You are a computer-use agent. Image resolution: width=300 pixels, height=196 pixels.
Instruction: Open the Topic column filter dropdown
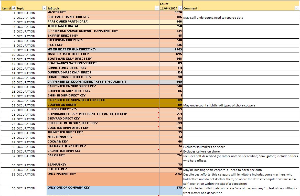tap(44, 8)
